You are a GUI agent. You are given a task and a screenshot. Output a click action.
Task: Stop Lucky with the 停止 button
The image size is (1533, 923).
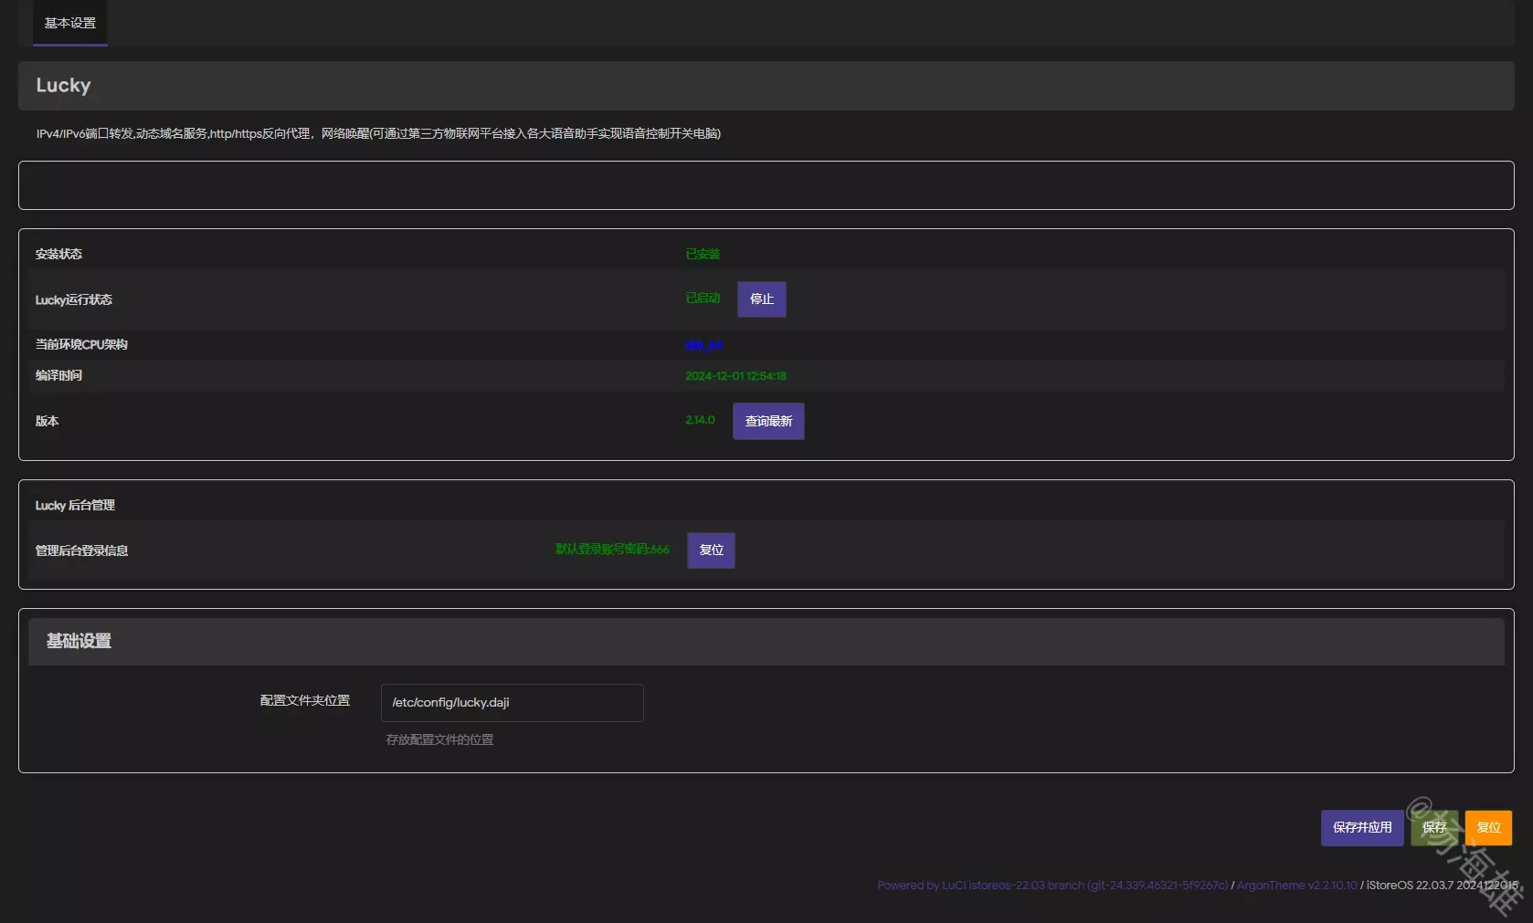click(x=762, y=299)
